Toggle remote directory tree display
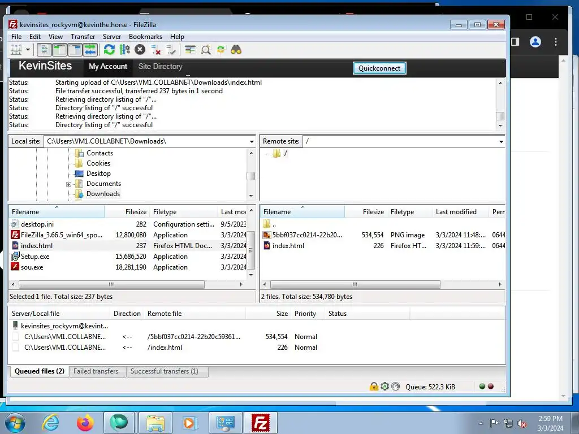Image resolution: width=579 pixels, height=434 pixels. click(75, 50)
